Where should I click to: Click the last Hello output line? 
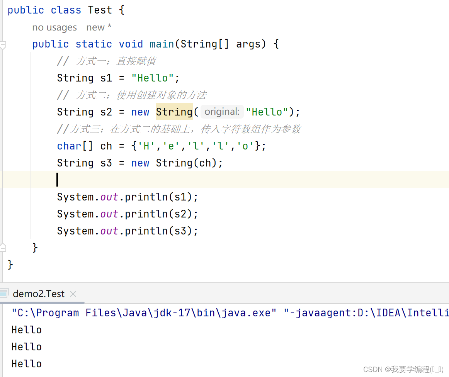tap(27, 364)
